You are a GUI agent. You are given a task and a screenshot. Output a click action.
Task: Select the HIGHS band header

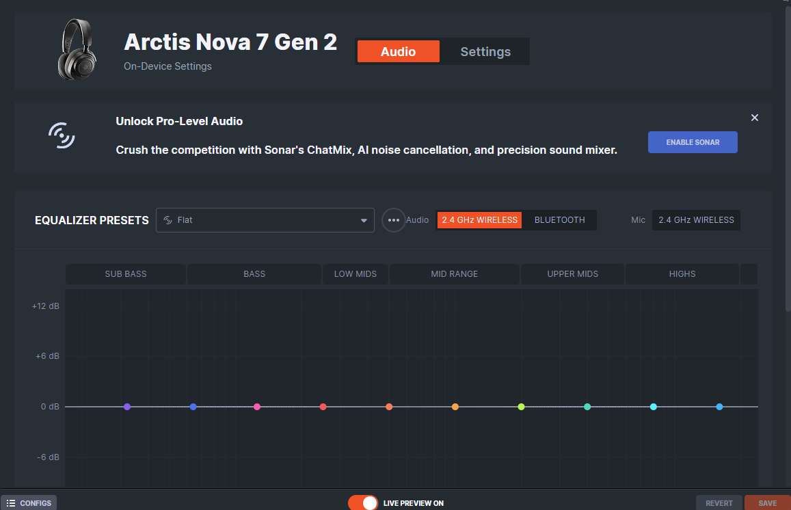coord(682,274)
